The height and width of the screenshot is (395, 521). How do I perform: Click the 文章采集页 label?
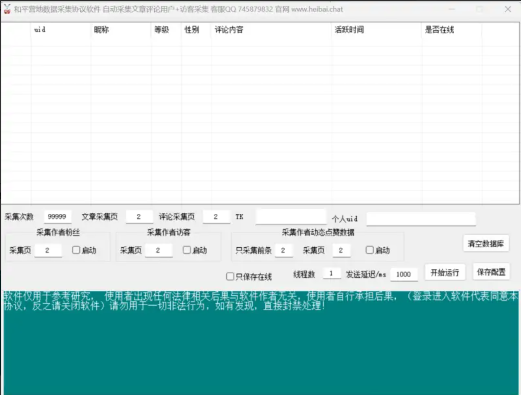coord(99,217)
